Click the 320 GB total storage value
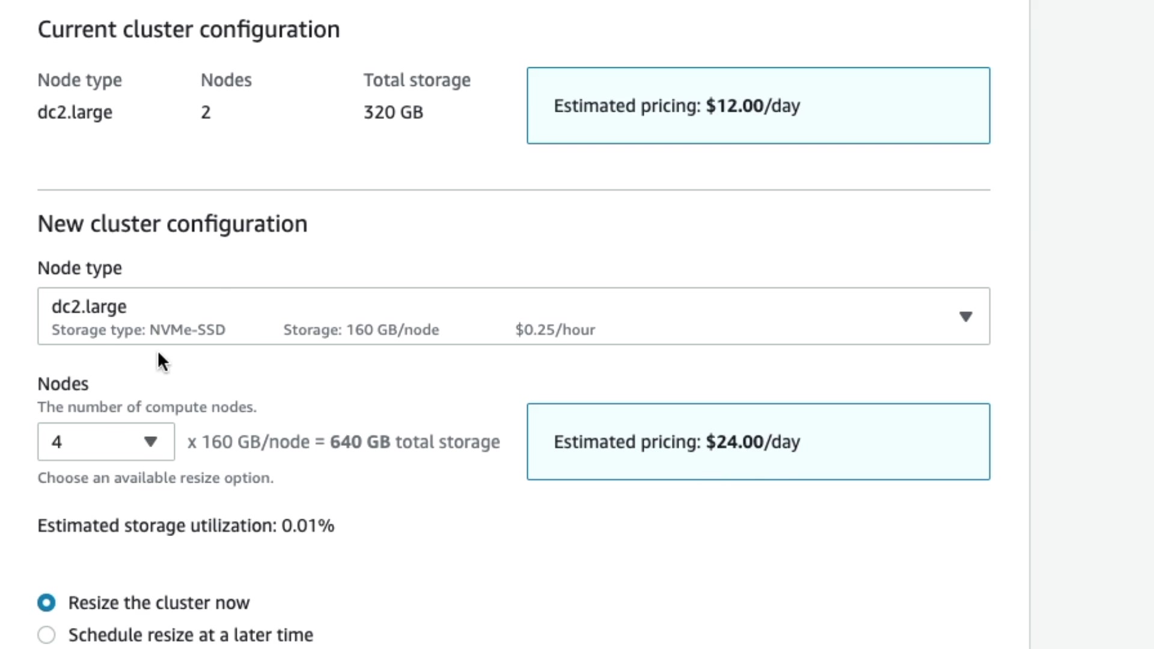 393,112
